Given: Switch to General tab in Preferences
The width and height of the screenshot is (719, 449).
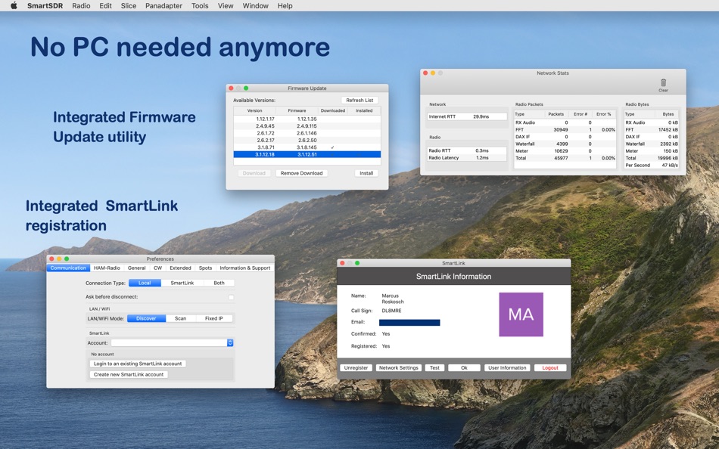Looking at the screenshot, I should (x=137, y=268).
